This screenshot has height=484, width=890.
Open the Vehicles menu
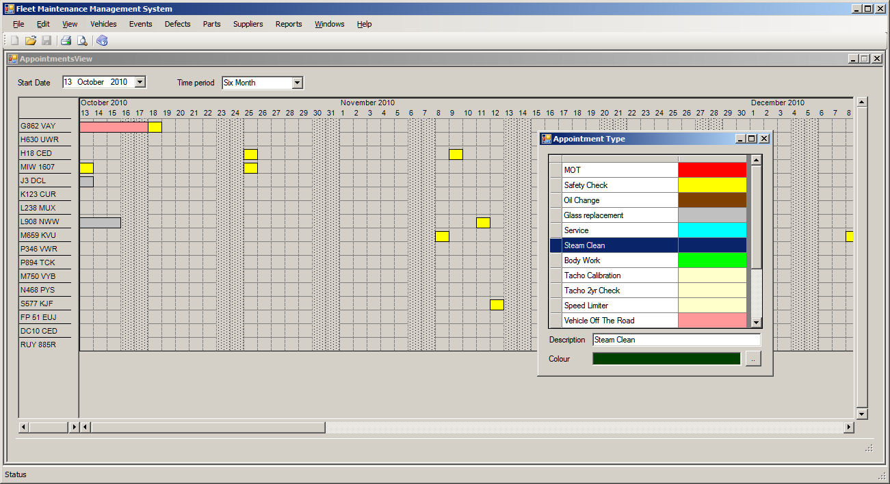(x=103, y=24)
